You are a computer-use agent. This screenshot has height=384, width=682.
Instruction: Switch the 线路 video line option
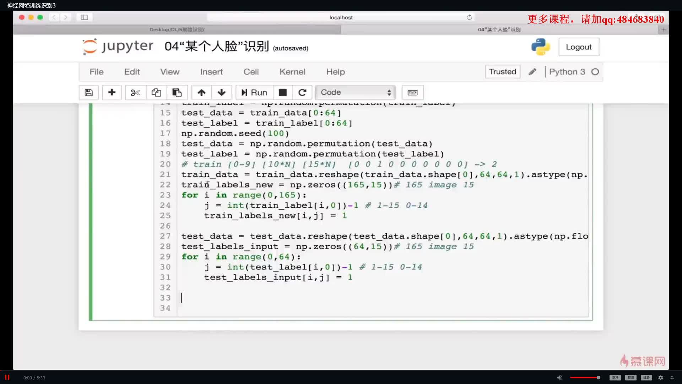tap(646, 378)
